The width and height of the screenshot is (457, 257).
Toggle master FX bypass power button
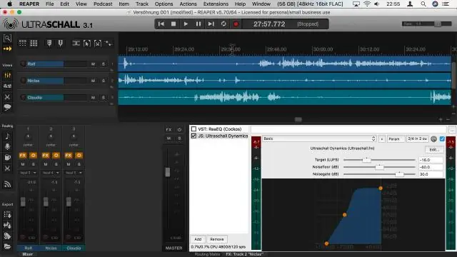(x=179, y=130)
